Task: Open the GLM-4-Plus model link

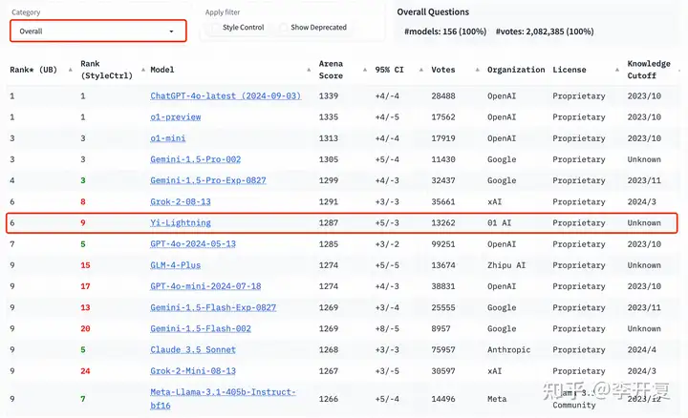Action: coord(175,265)
